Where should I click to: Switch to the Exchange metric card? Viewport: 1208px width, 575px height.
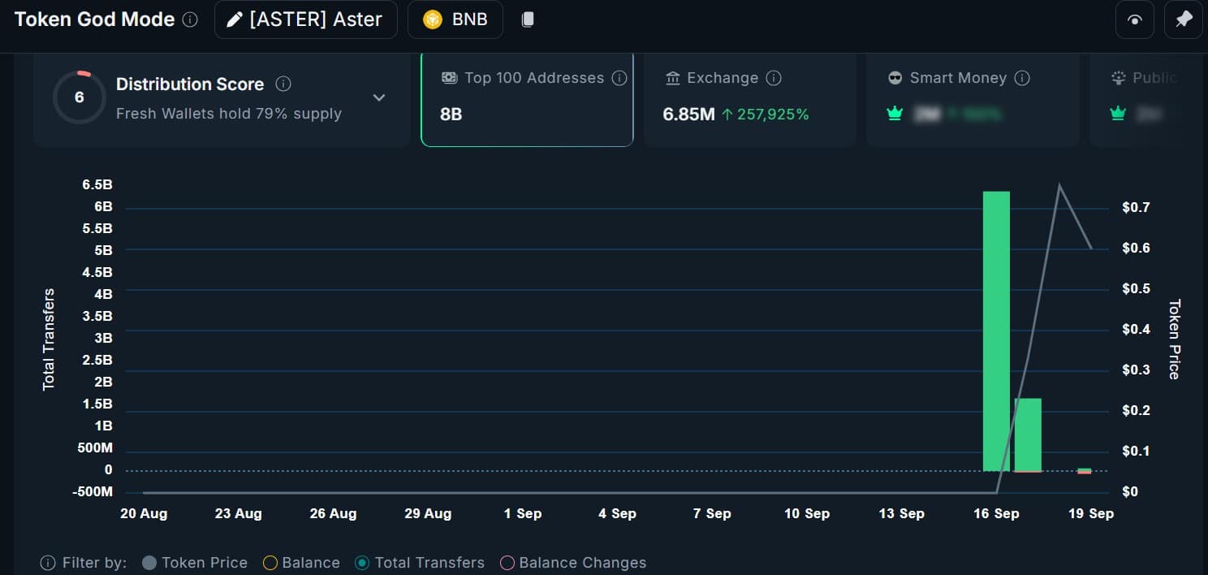click(x=749, y=97)
